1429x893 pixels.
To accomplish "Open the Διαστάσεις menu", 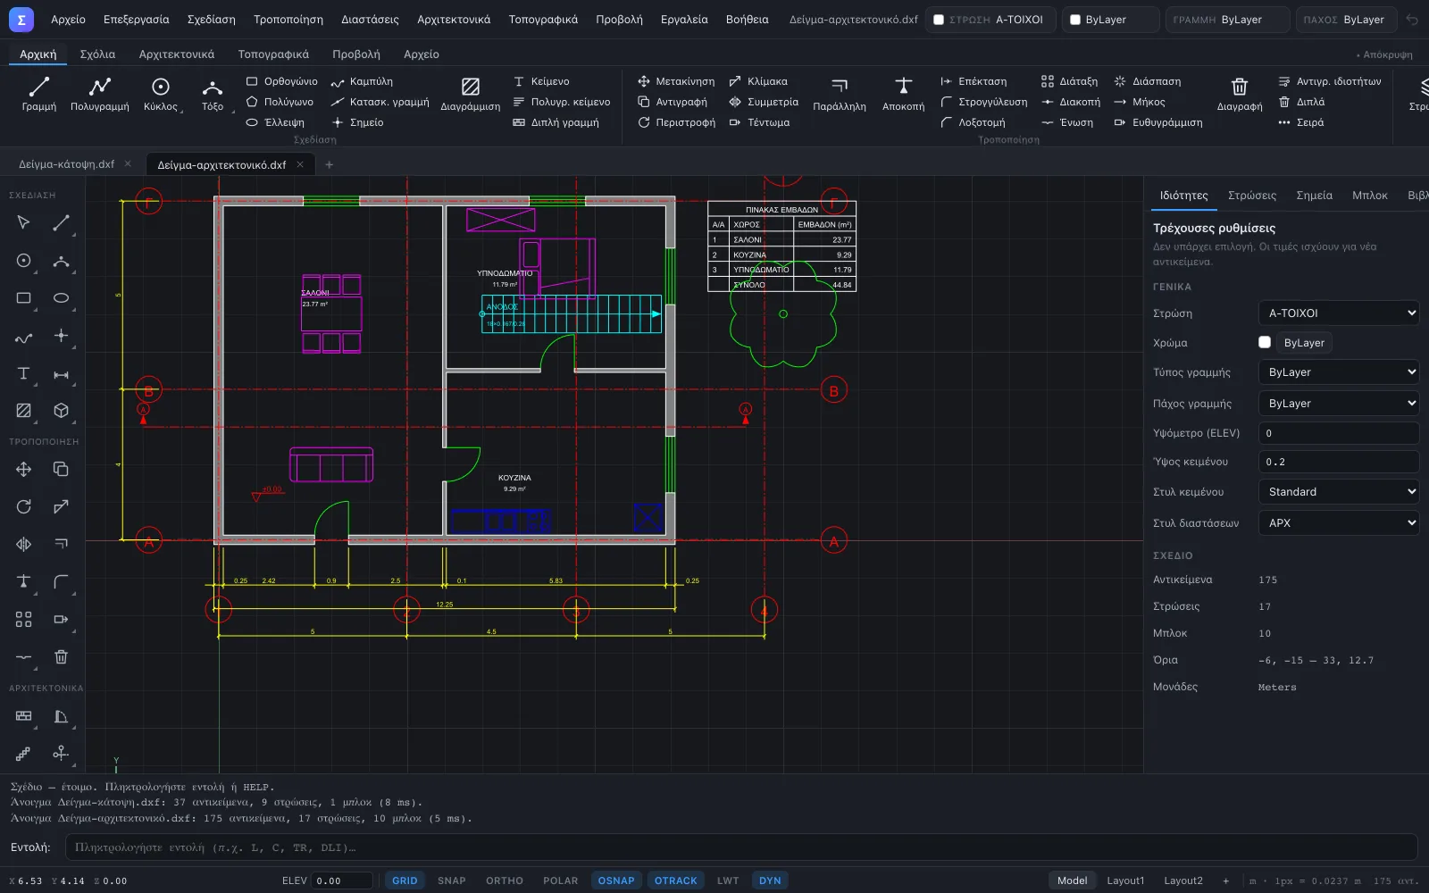I will [x=370, y=20].
